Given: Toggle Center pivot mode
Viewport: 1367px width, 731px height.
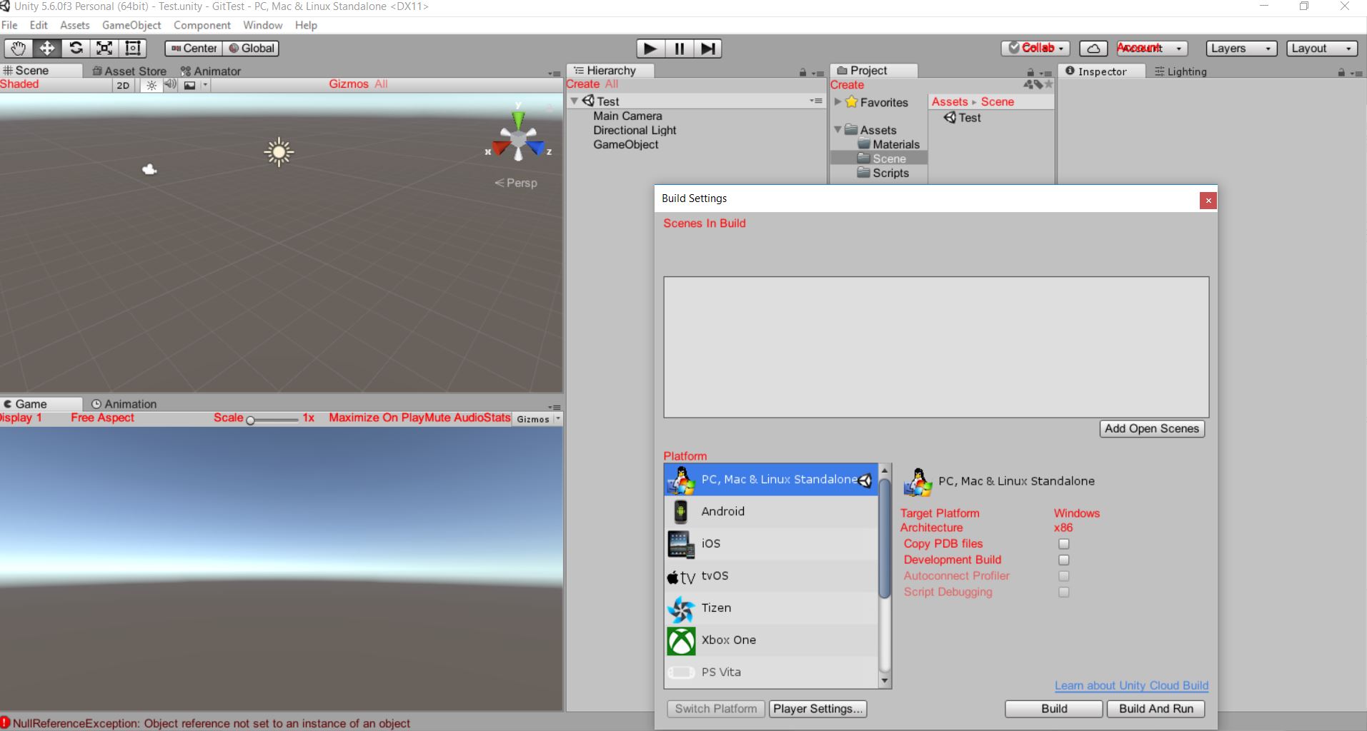Looking at the screenshot, I should 194,49.
